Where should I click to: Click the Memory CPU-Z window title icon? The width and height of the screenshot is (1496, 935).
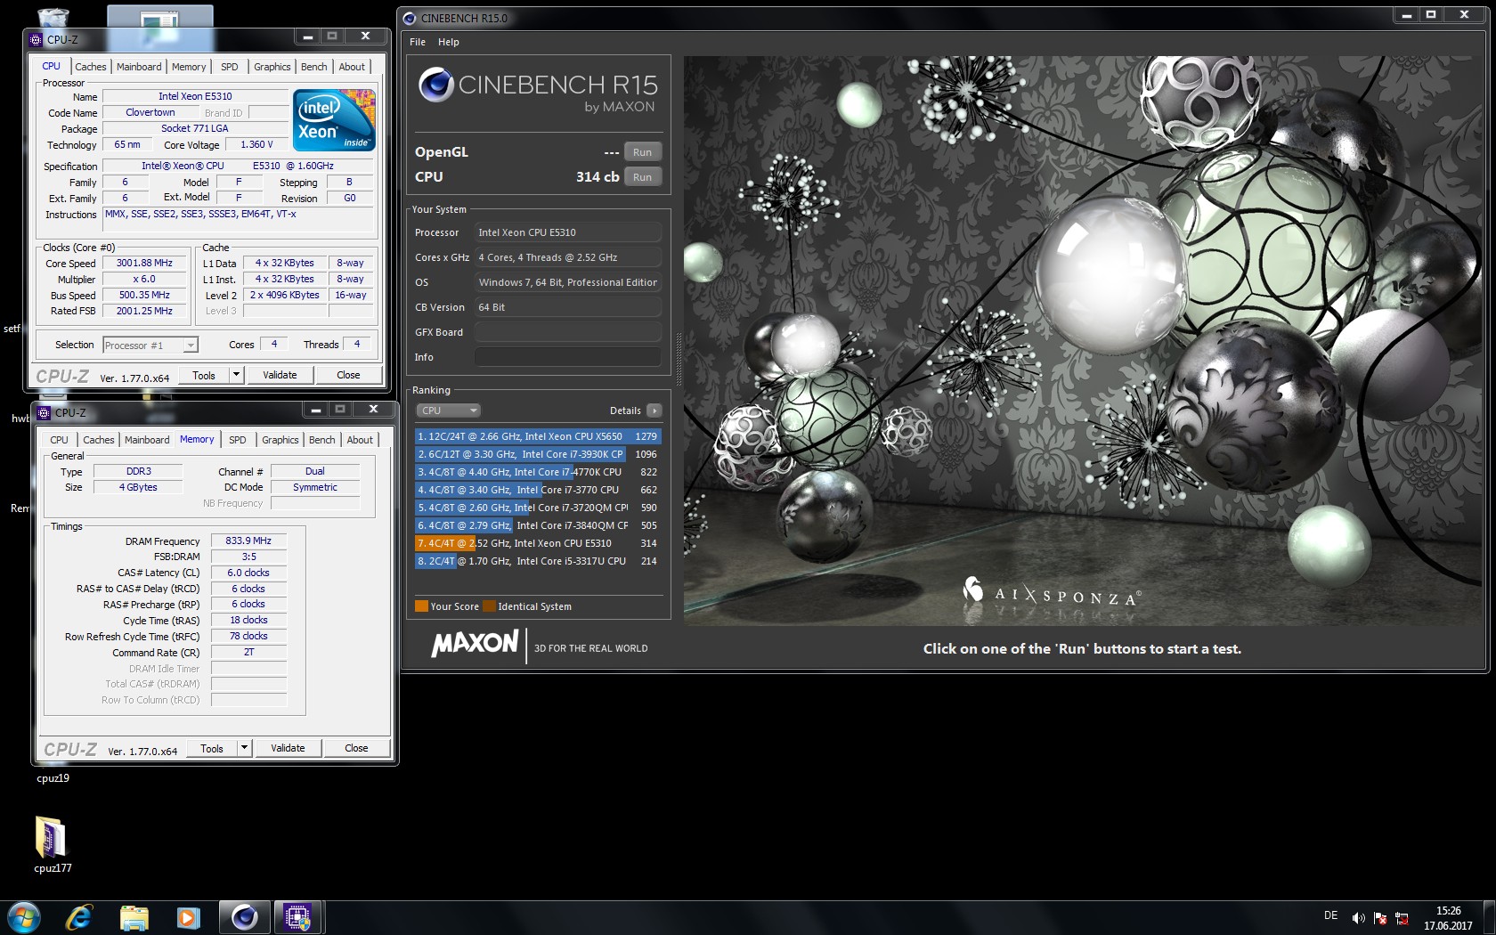[44, 412]
